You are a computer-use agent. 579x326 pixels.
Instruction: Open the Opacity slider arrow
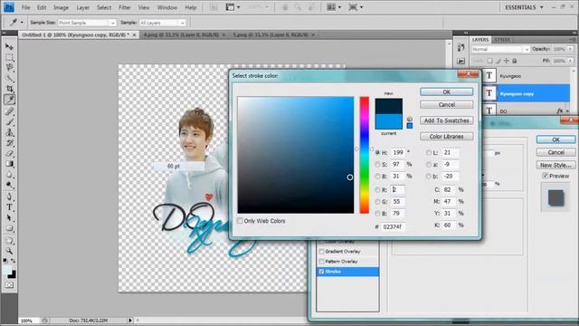tap(571, 49)
